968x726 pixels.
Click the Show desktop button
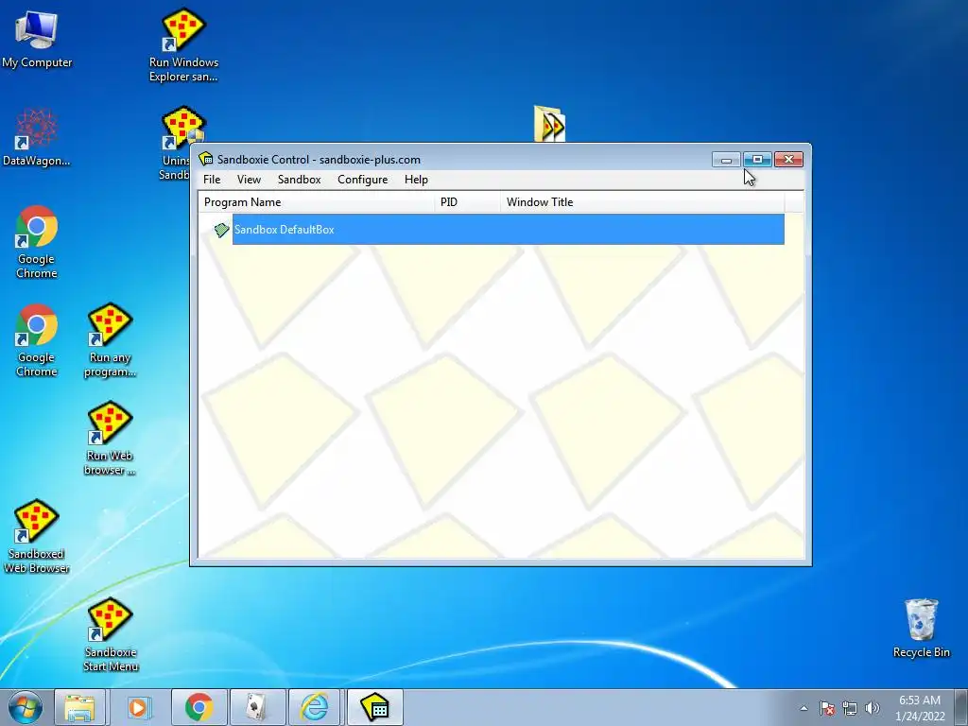961,707
